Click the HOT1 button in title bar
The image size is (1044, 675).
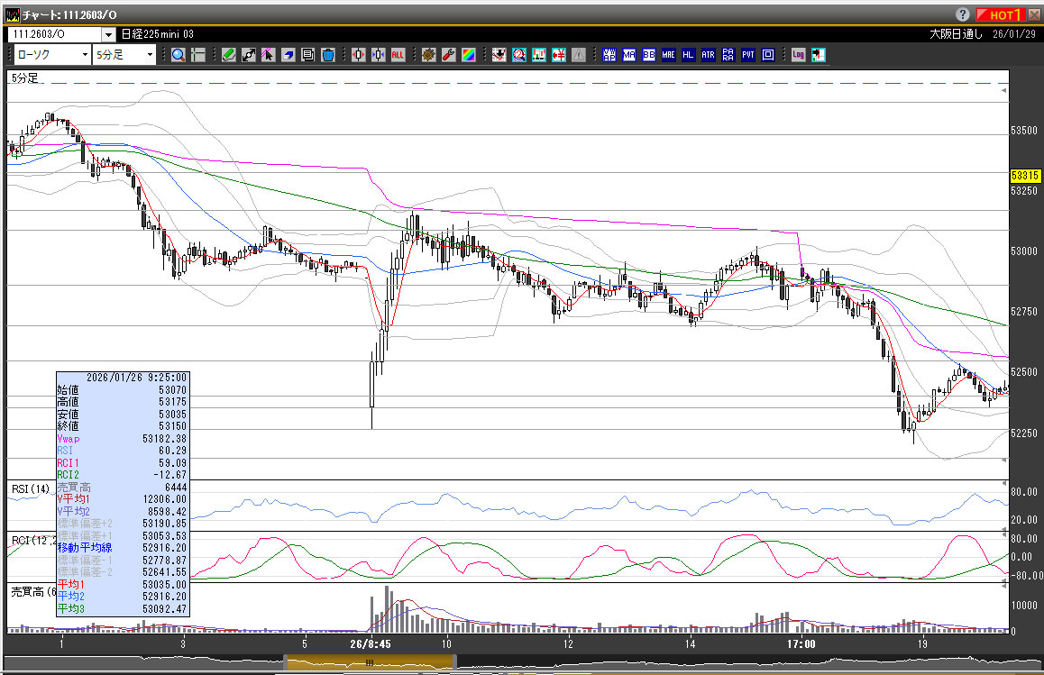tap(1004, 14)
